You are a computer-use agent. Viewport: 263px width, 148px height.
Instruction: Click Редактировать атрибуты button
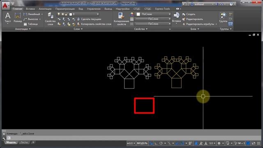click(198, 24)
